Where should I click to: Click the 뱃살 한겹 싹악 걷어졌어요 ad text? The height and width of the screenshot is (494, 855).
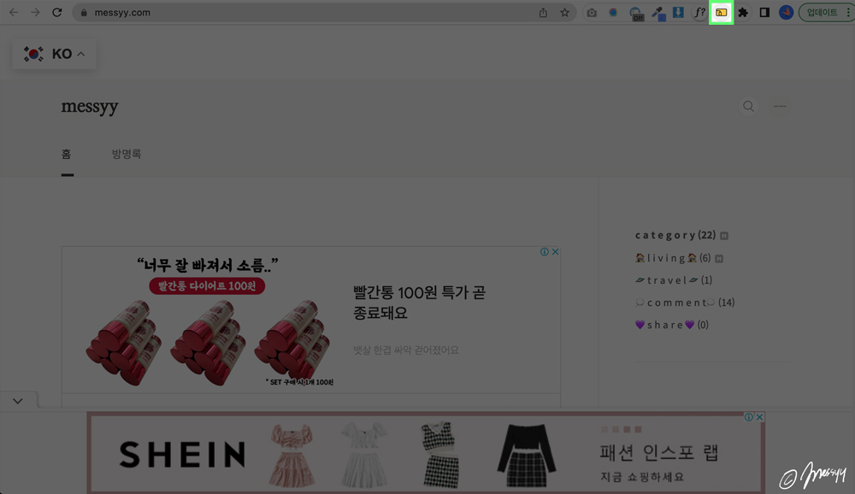[405, 350]
